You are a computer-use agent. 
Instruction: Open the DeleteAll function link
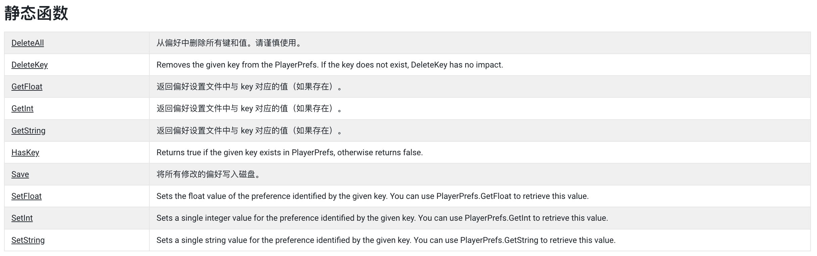click(x=28, y=43)
